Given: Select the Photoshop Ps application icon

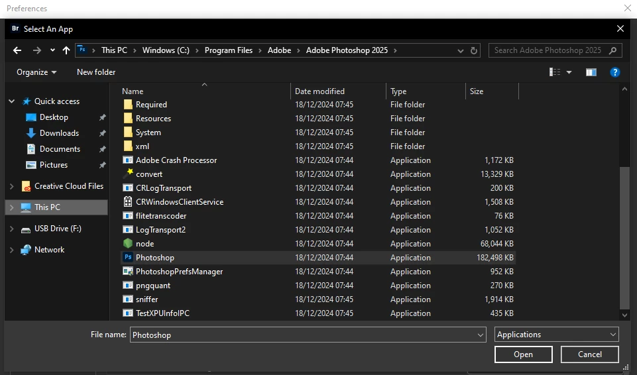Looking at the screenshot, I should coord(128,257).
